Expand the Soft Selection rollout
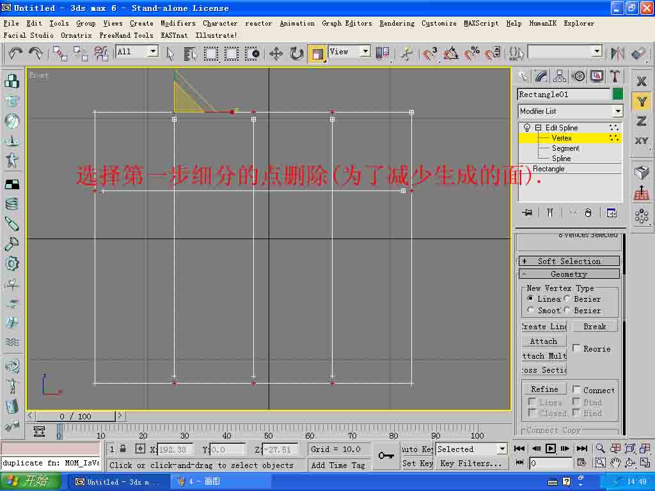Image resolution: width=655 pixels, height=491 pixels. (569, 261)
